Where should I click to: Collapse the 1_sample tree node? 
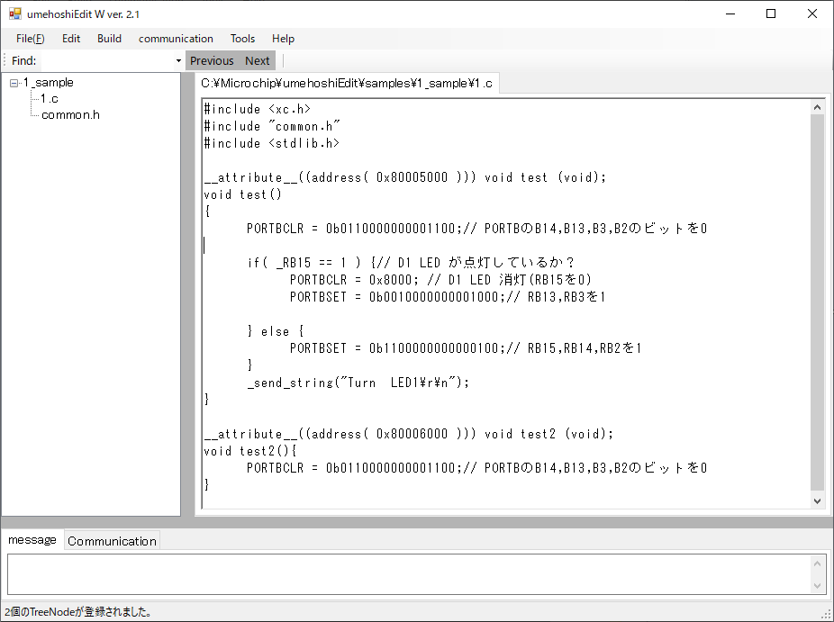coord(14,83)
